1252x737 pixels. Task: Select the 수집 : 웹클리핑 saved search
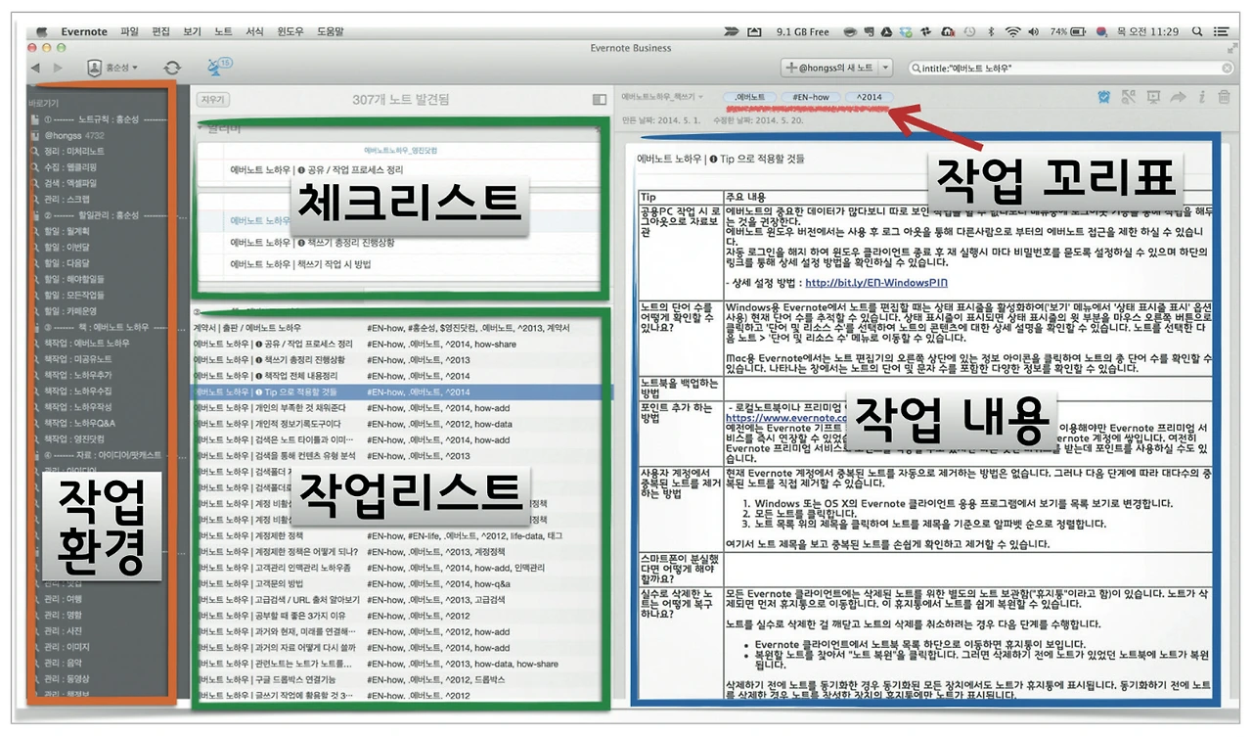(72, 166)
